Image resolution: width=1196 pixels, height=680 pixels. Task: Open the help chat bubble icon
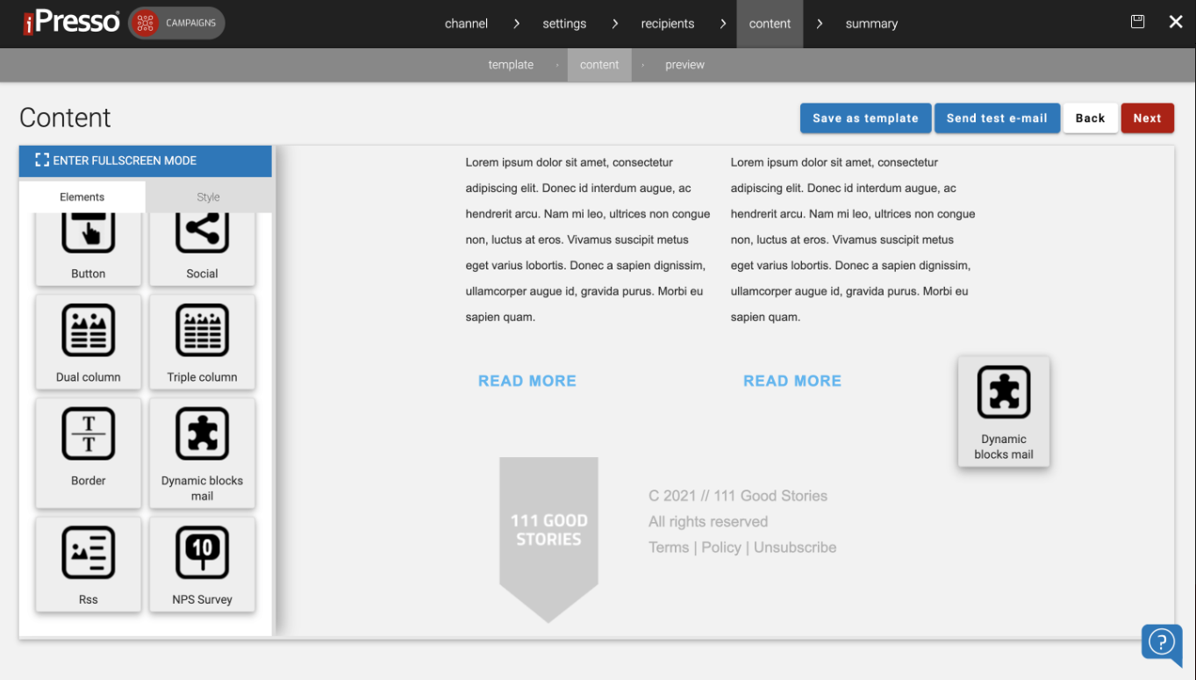pos(1161,643)
